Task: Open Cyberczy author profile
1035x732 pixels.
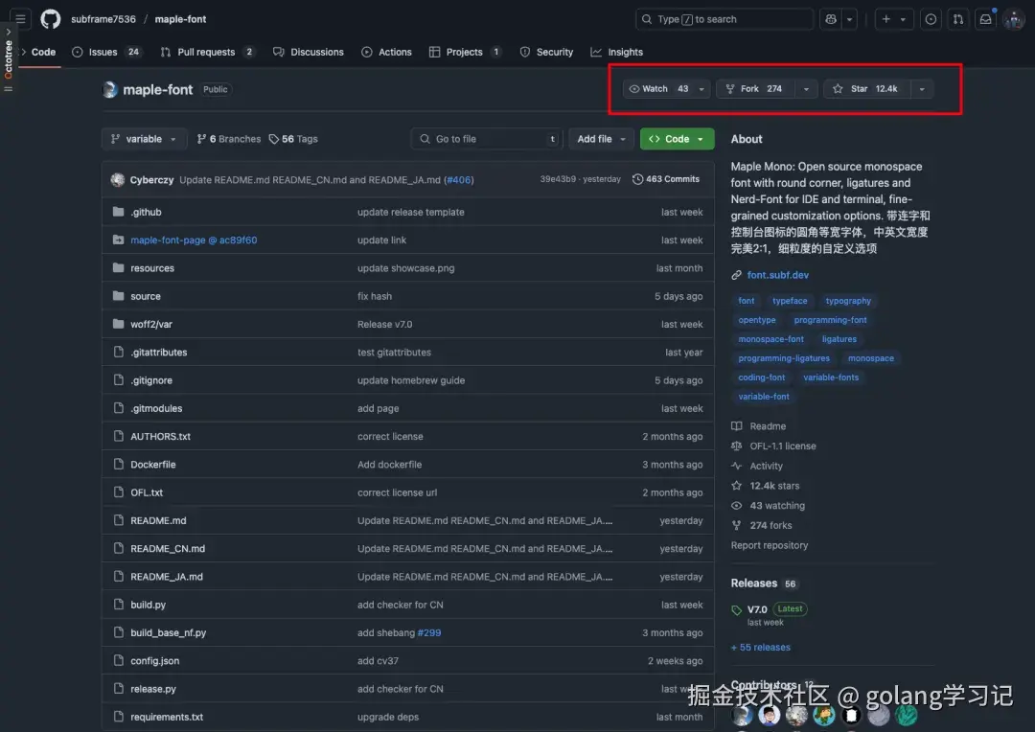Action: coord(151,179)
